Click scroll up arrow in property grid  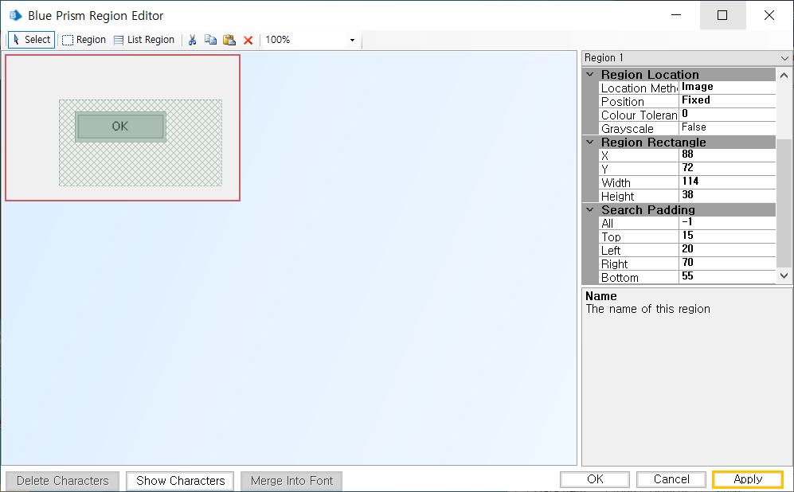click(784, 75)
